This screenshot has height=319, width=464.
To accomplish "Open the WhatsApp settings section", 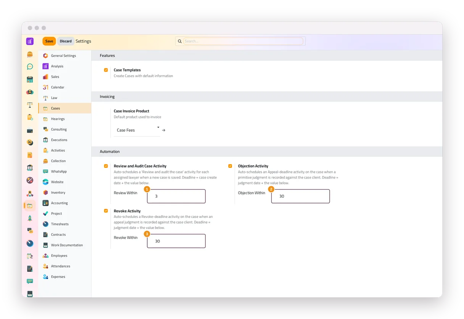I will click(x=64, y=172).
